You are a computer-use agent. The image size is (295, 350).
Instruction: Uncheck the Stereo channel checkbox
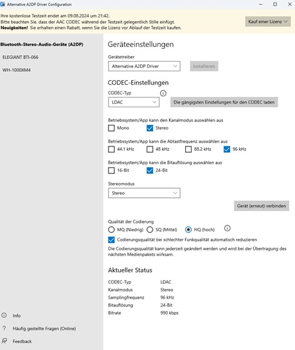pos(150,128)
